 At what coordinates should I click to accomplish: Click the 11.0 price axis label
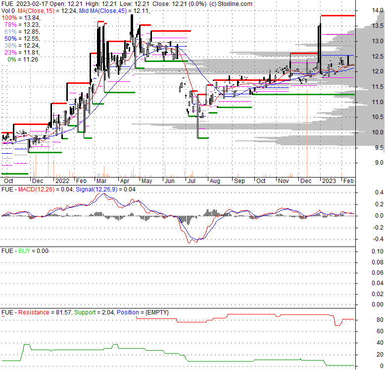[x=378, y=102]
